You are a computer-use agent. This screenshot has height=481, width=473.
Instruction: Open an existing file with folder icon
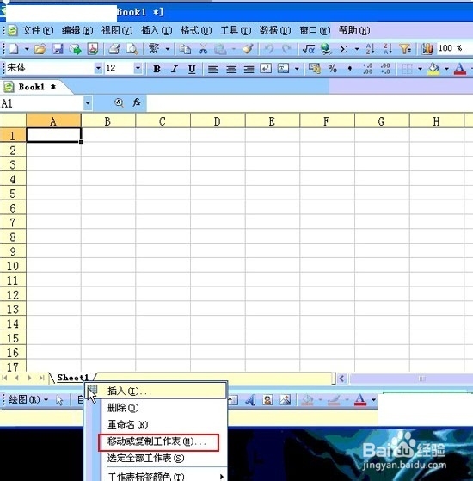click(40, 49)
